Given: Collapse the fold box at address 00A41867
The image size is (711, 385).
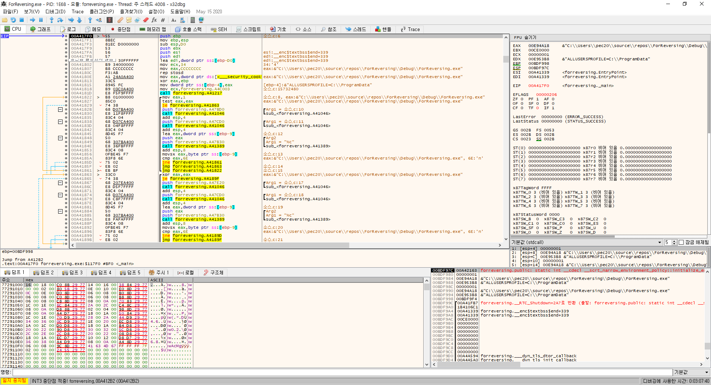Looking at the screenshot, I should coord(60,183).
